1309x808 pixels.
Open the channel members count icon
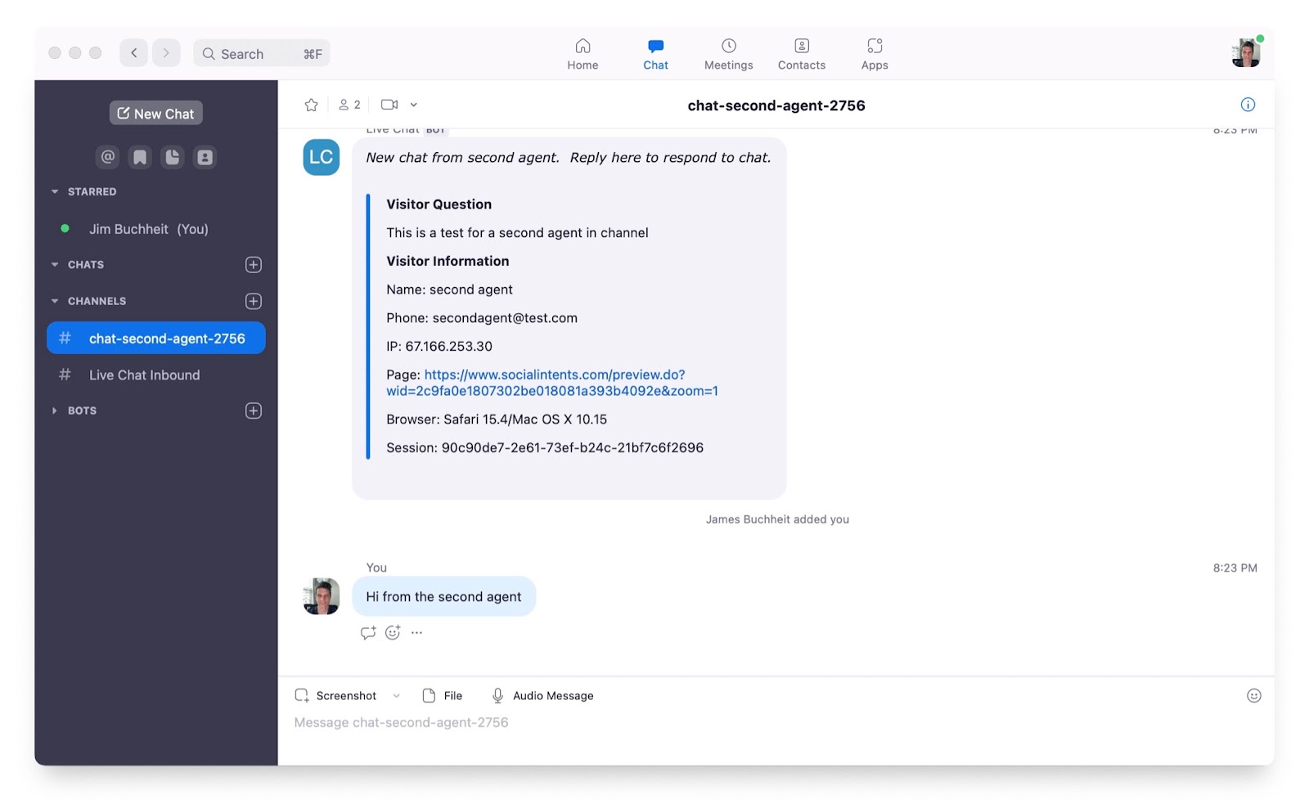coord(349,105)
